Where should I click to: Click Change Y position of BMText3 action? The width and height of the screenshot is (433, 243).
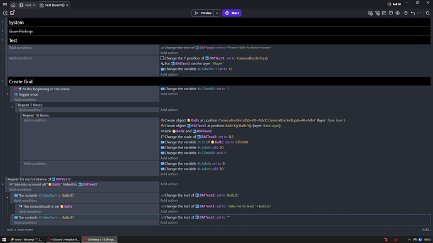point(214,58)
